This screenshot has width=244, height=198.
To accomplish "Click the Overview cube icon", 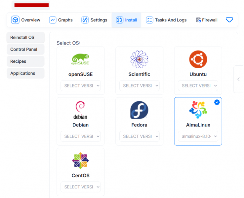I will click(x=15, y=20).
